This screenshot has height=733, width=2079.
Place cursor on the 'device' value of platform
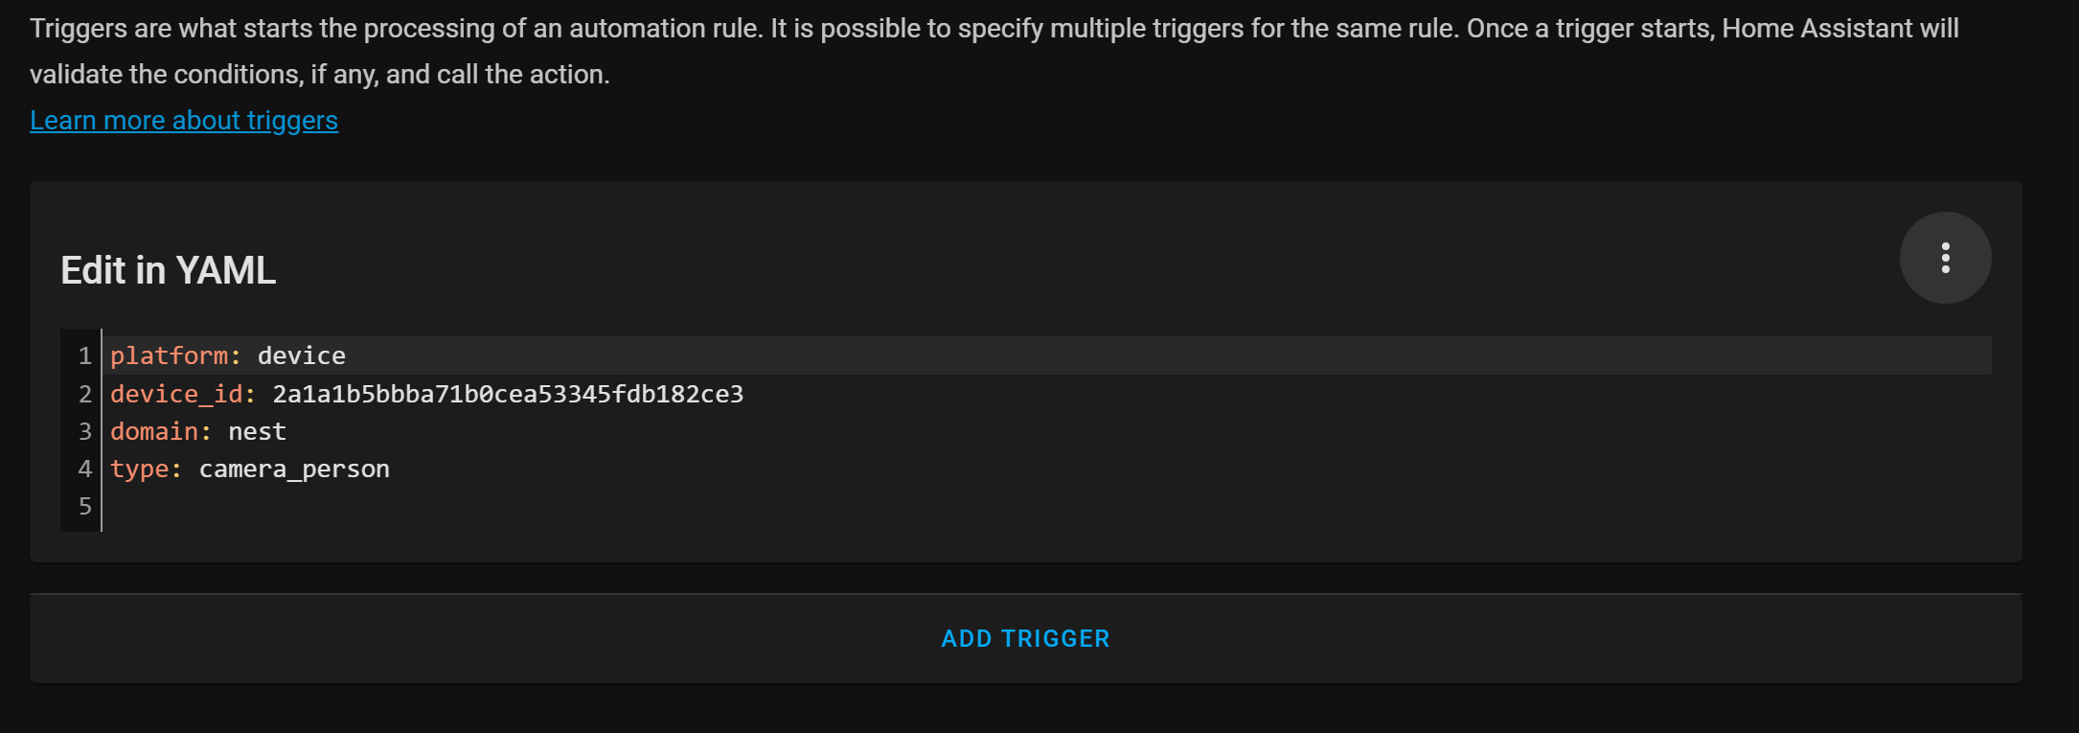coord(302,355)
